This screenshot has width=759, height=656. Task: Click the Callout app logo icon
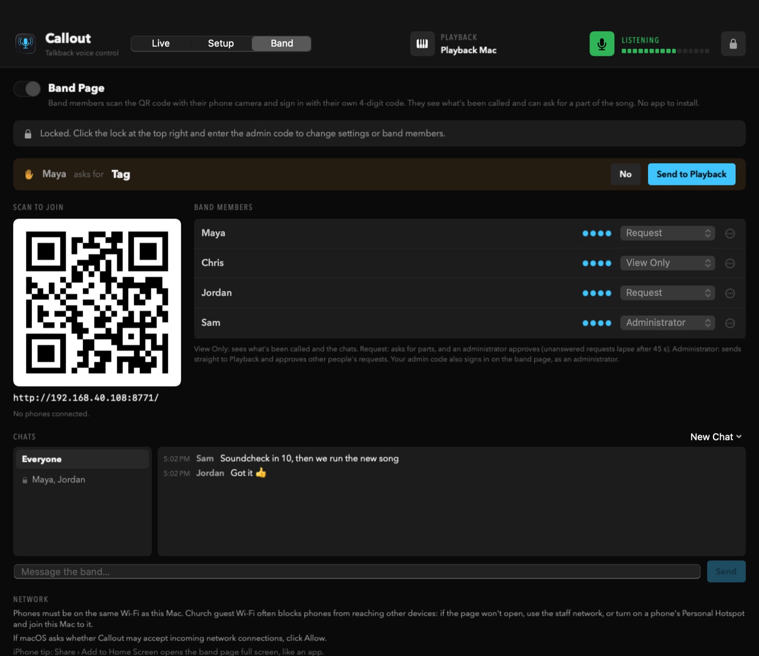pos(26,44)
